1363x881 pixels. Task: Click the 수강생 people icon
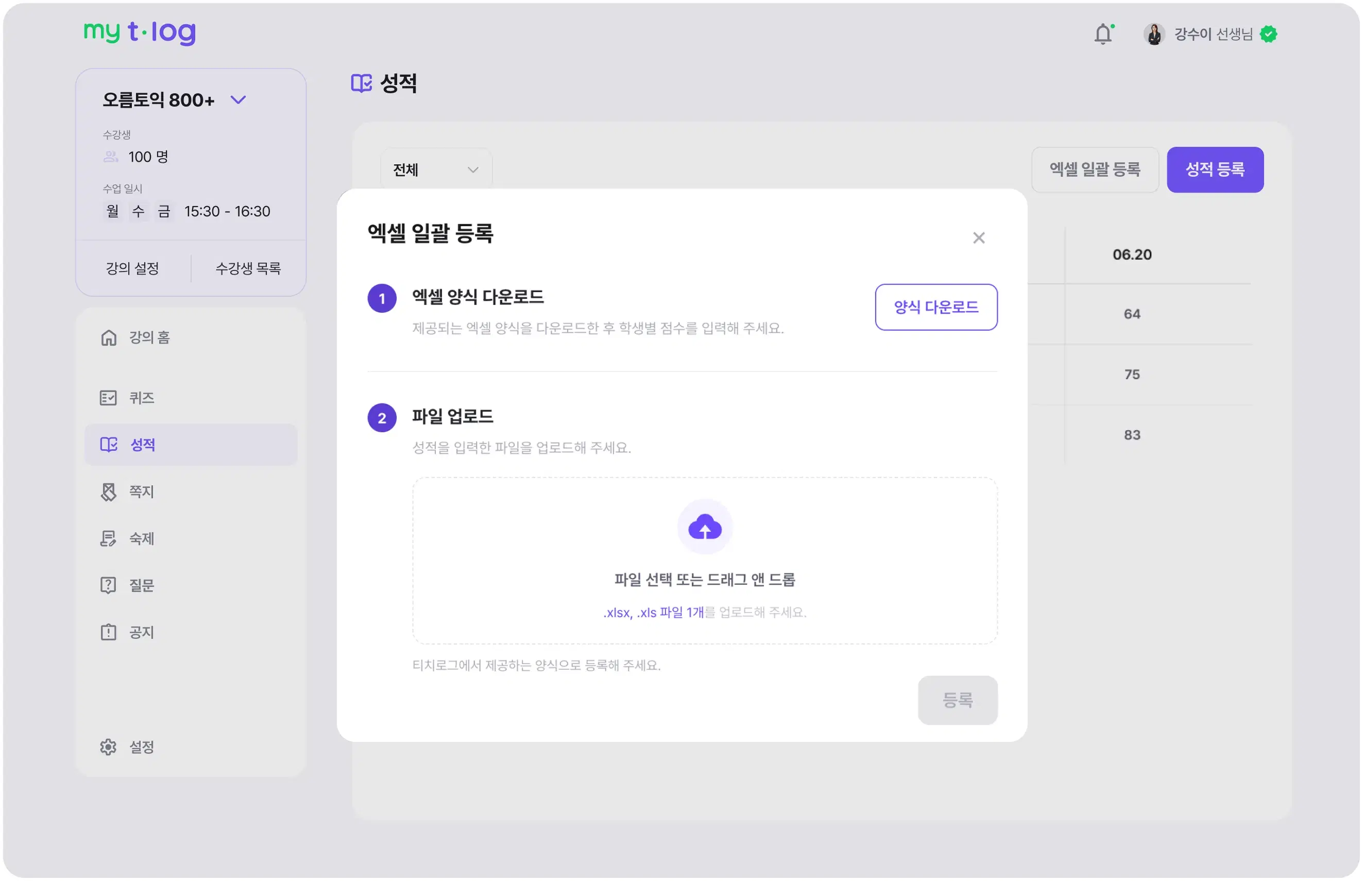coord(111,157)
